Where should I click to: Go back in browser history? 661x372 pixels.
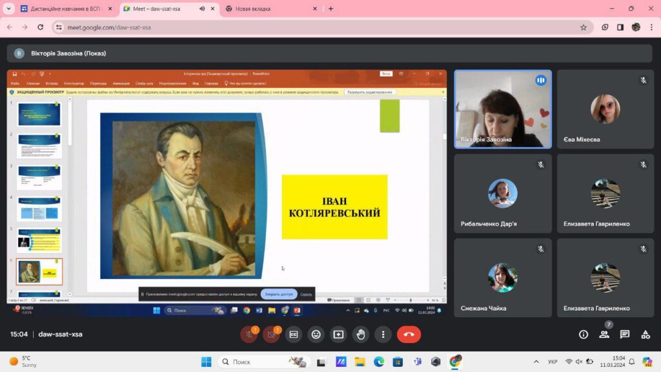10,27
